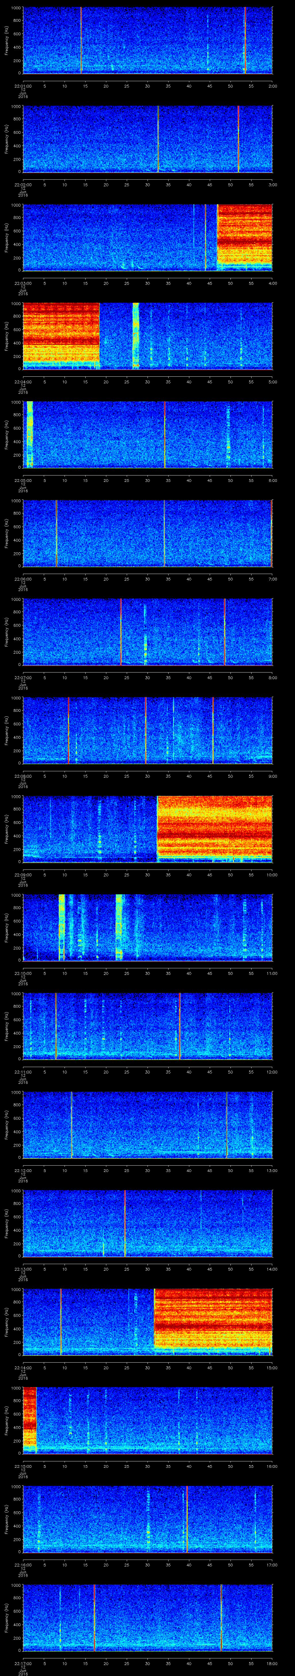
Task: Select the spectrogram panel starting at 22:16:00
Action: pos(147,1519)
